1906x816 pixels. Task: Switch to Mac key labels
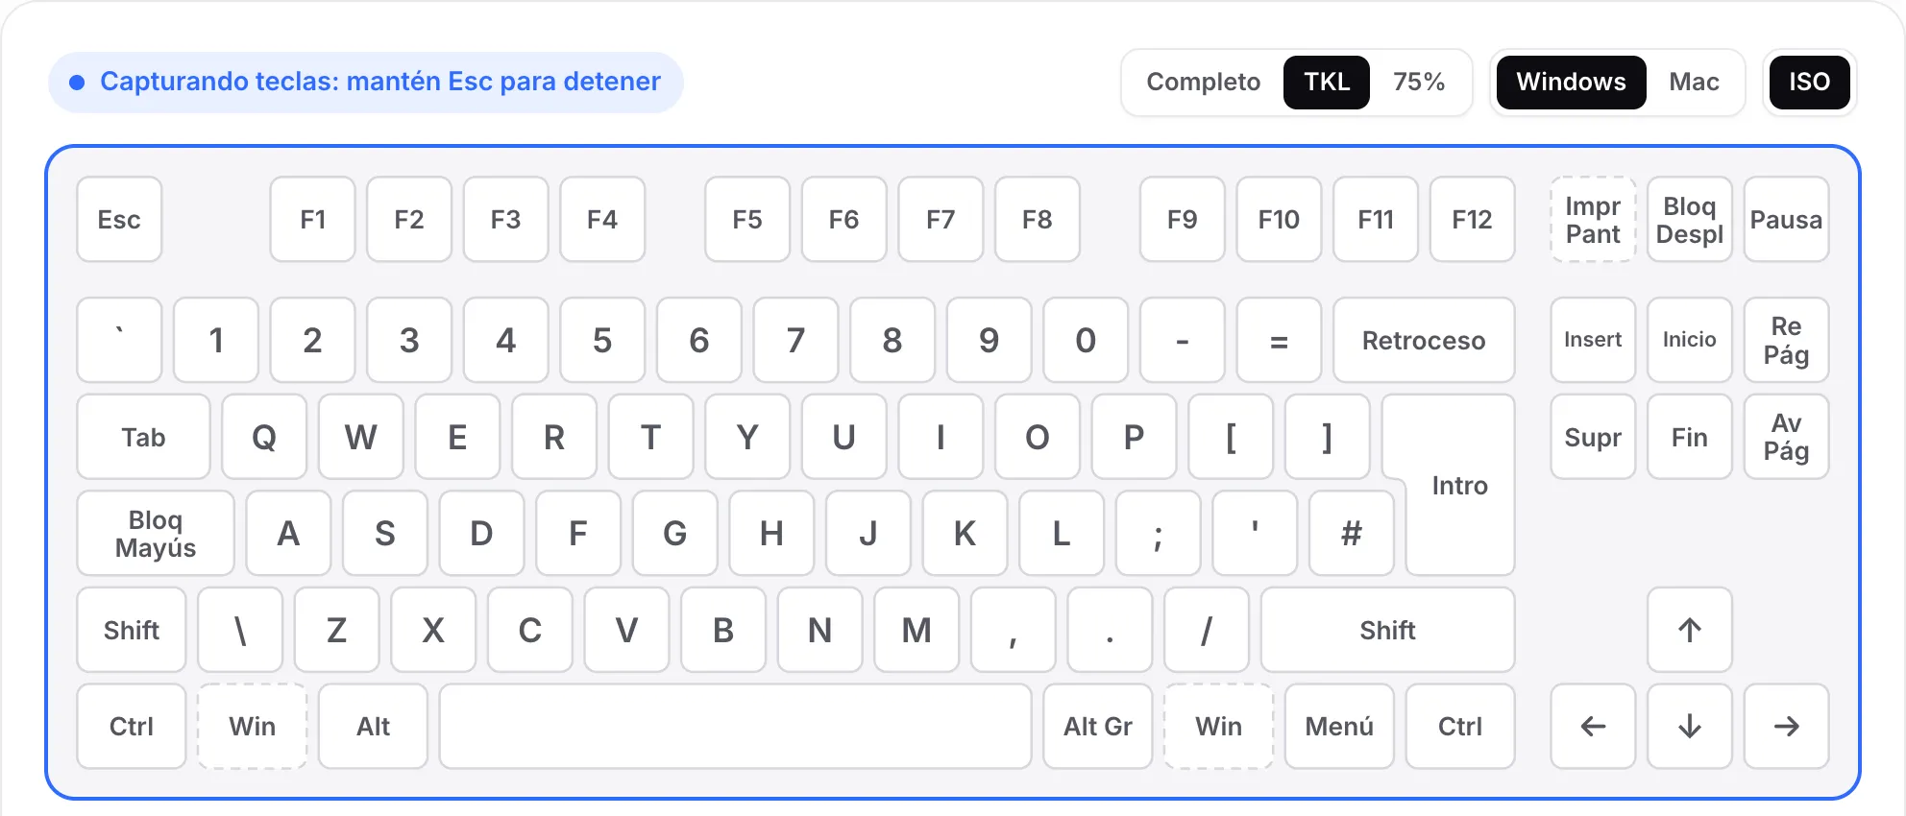1694,82
